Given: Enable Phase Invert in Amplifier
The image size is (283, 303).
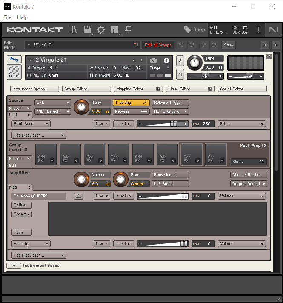Looking at the screenshot, I should click(x=171, y=175).
